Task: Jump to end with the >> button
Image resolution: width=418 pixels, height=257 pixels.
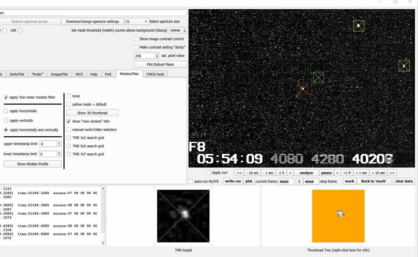Action: pos(392,173)
